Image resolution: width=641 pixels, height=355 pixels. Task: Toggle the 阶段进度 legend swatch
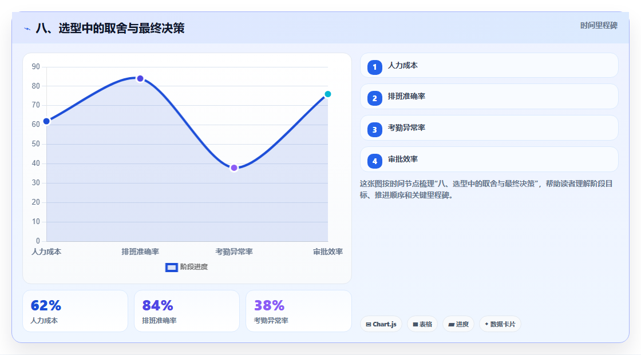click(171, 267)
